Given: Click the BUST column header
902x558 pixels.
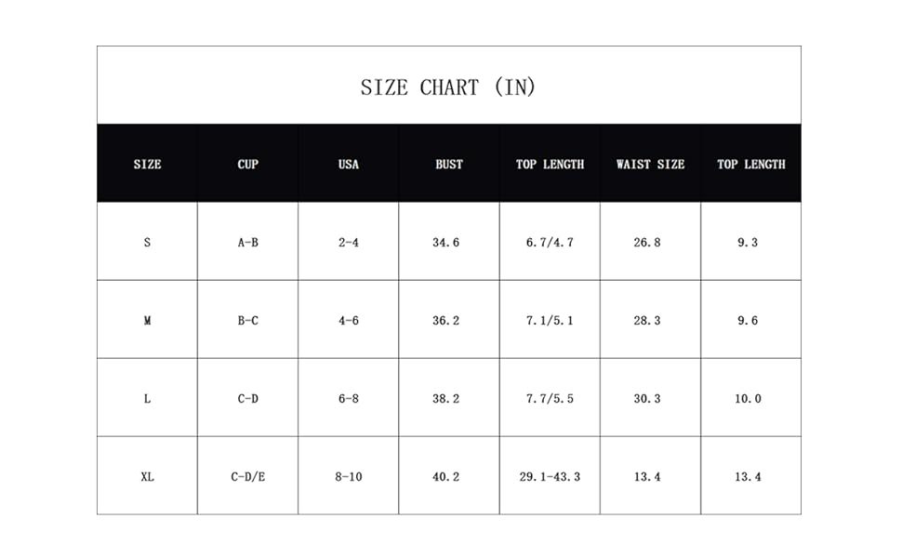Looking at the screenshot, I should 449,164.
